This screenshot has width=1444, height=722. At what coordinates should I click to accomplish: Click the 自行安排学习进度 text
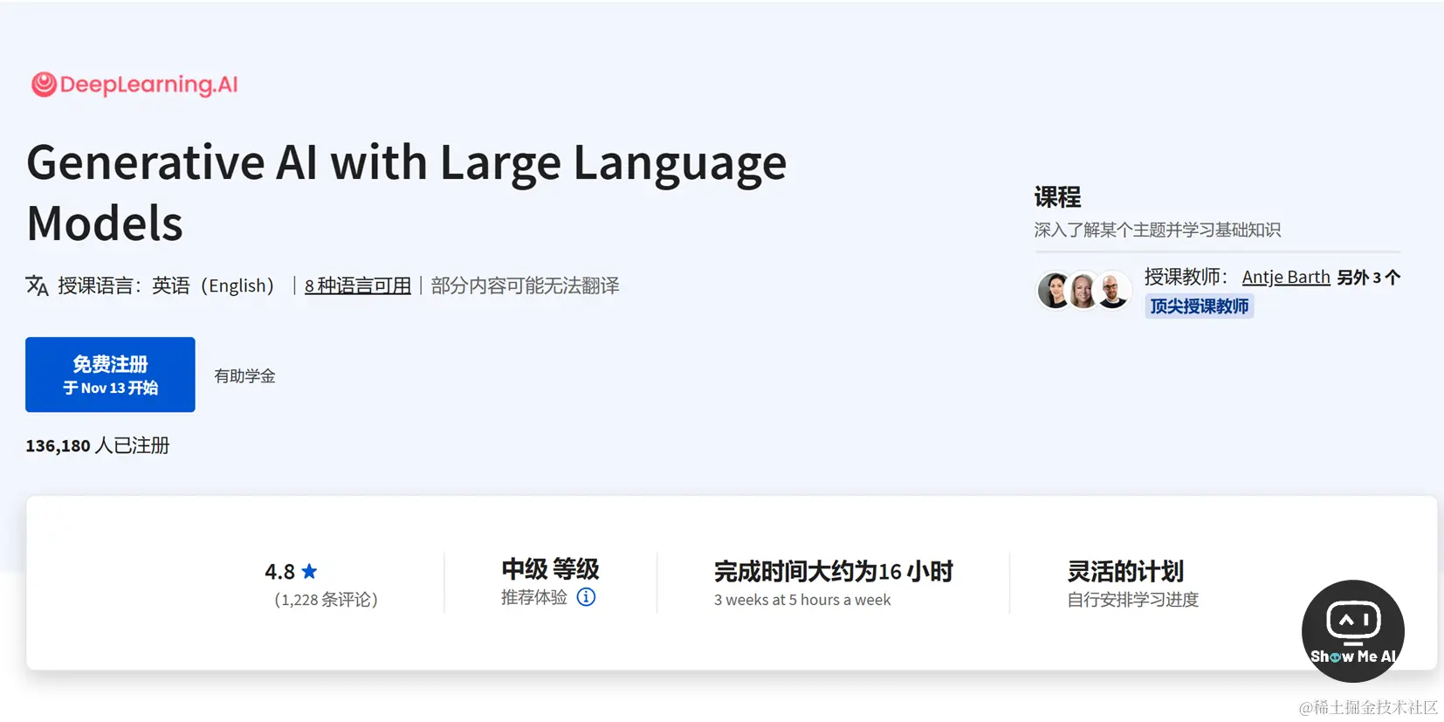[x=1133, y=600]
